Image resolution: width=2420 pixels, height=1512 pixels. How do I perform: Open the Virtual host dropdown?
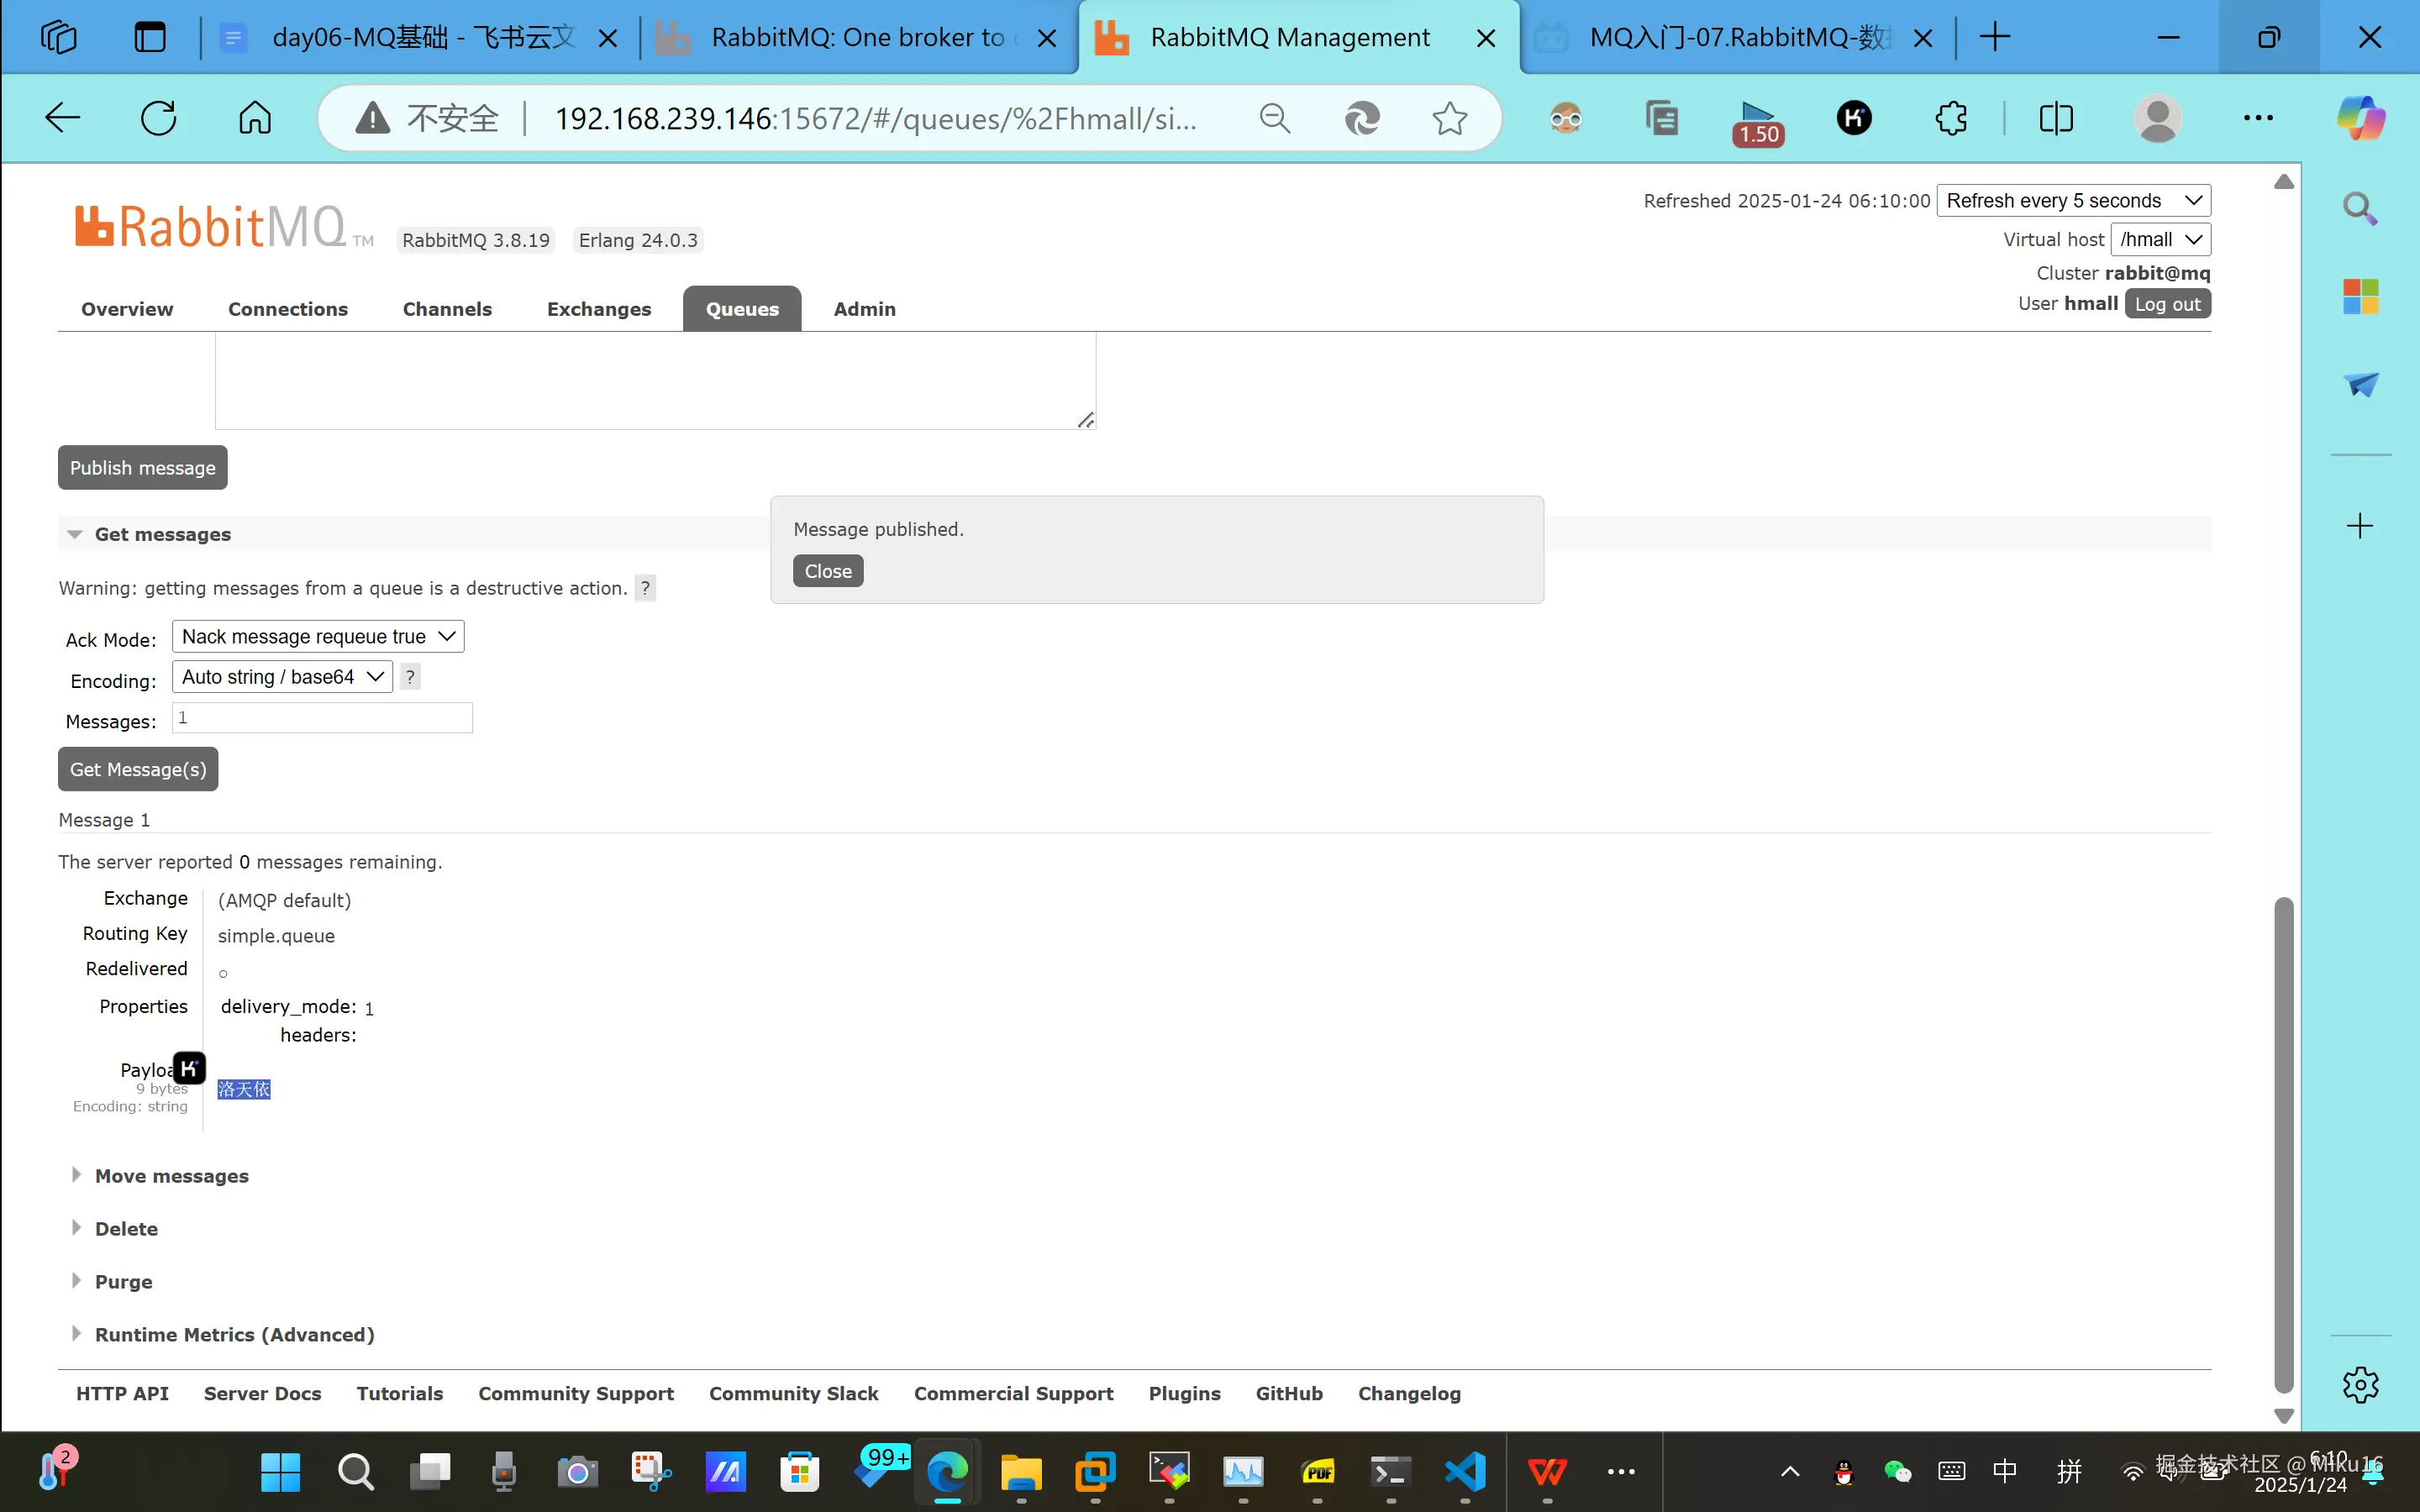pyautogui.click(x=2160, y=239)
